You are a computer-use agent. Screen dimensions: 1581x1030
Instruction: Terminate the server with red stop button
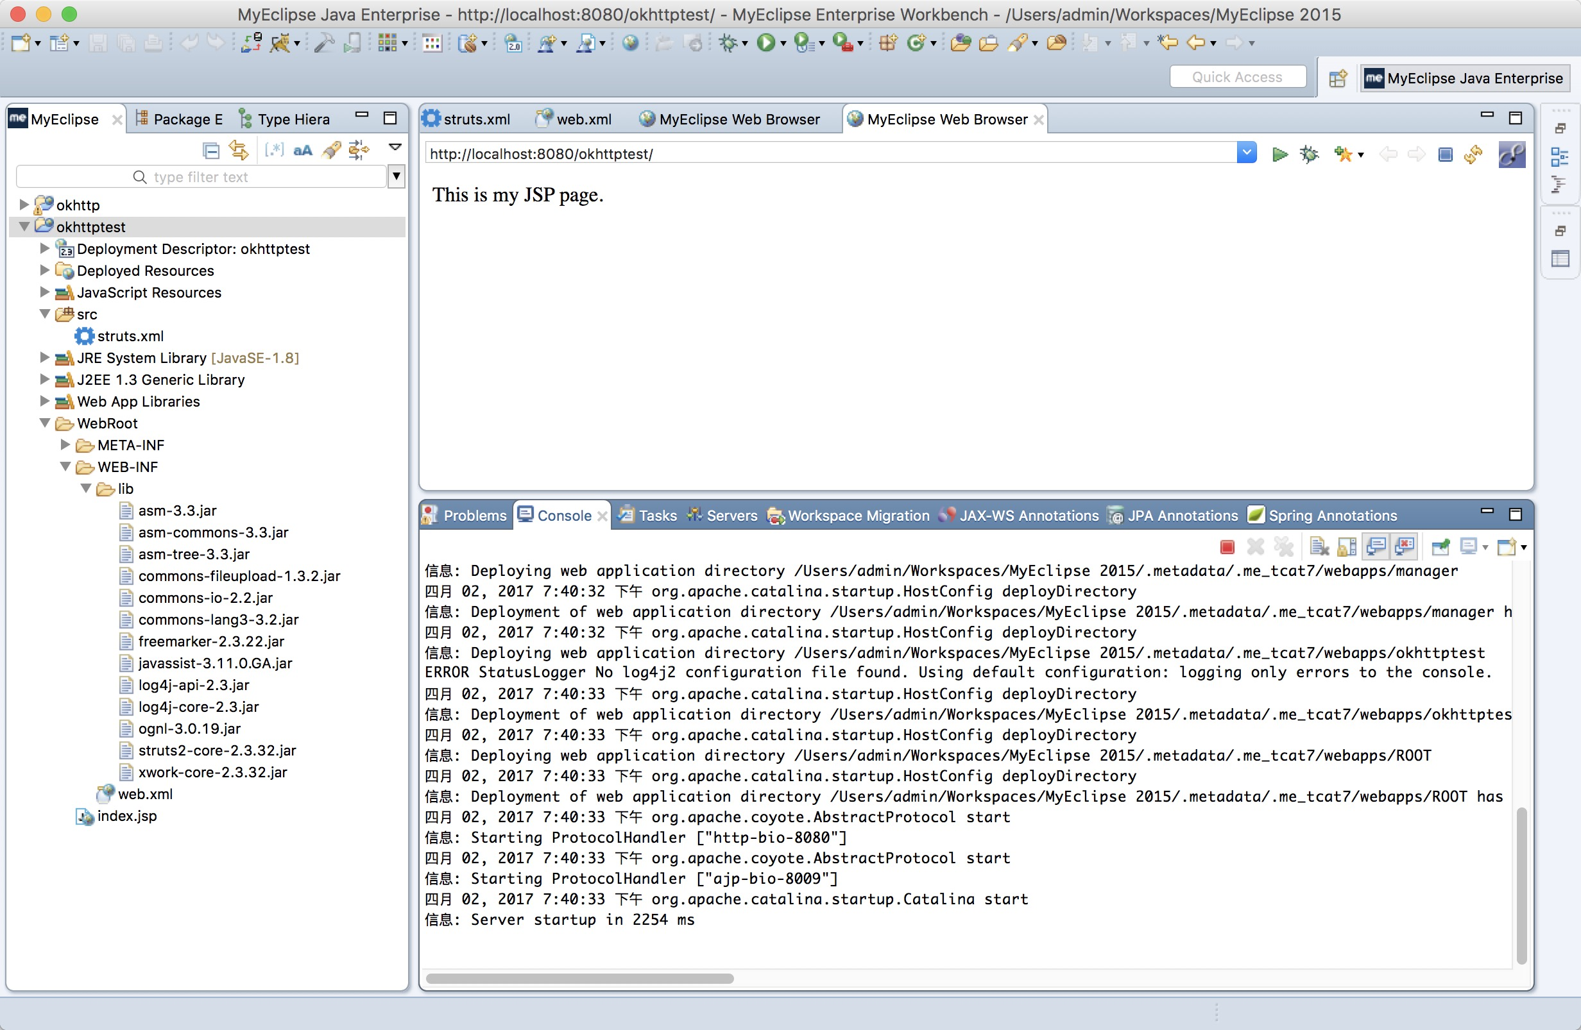pyautogui.click(x=1227, y=546)
